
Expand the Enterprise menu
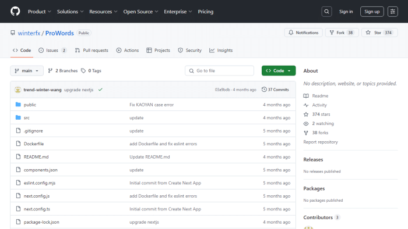click(x=178, y=12)
